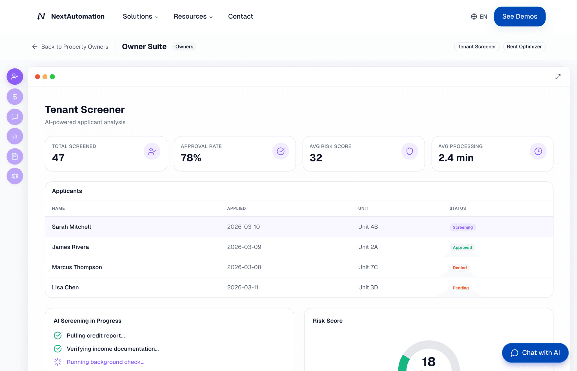The width and height of the screenshot is (577, 371).
Task: Open the document sidebar icon
Action: tap(15, 156)
